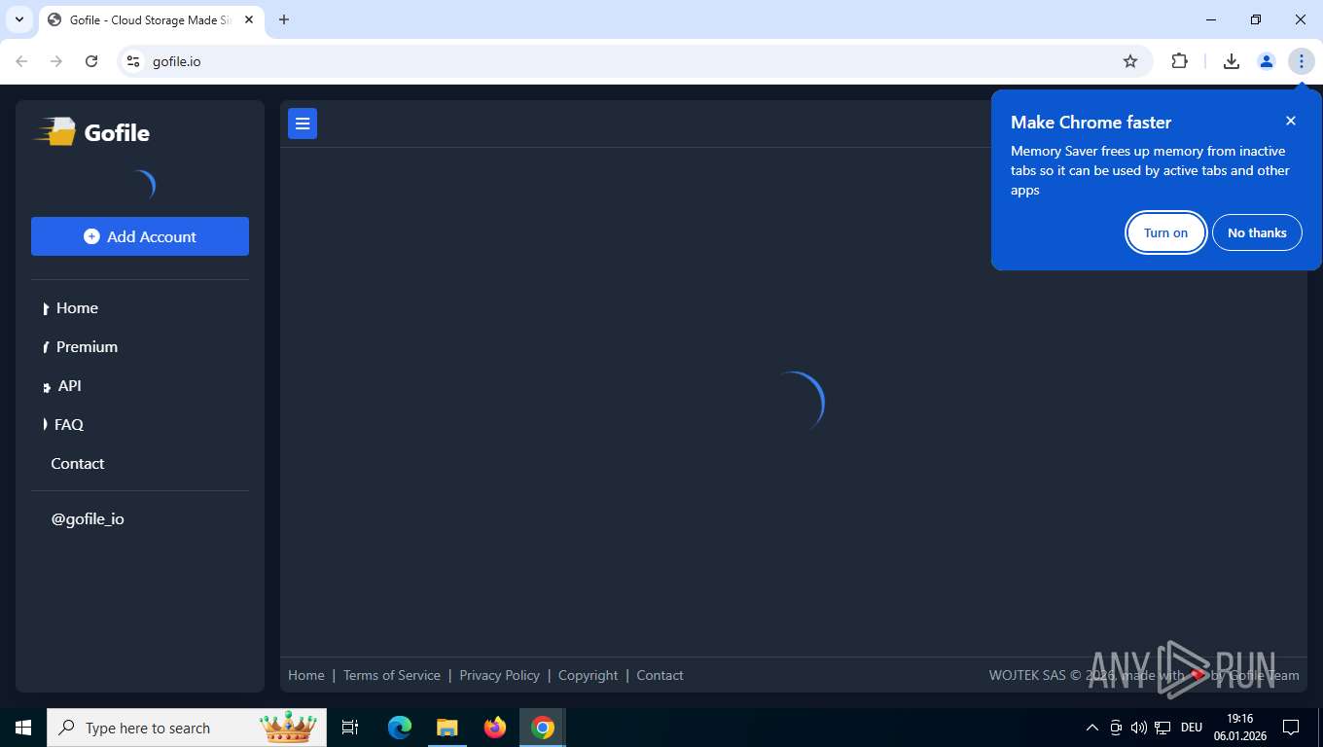Image resolution: width=1323 pixels, height=747 pixels.
Task: Open the Copyright footer link
Action: pyautogui.click(x=588, y=675)
